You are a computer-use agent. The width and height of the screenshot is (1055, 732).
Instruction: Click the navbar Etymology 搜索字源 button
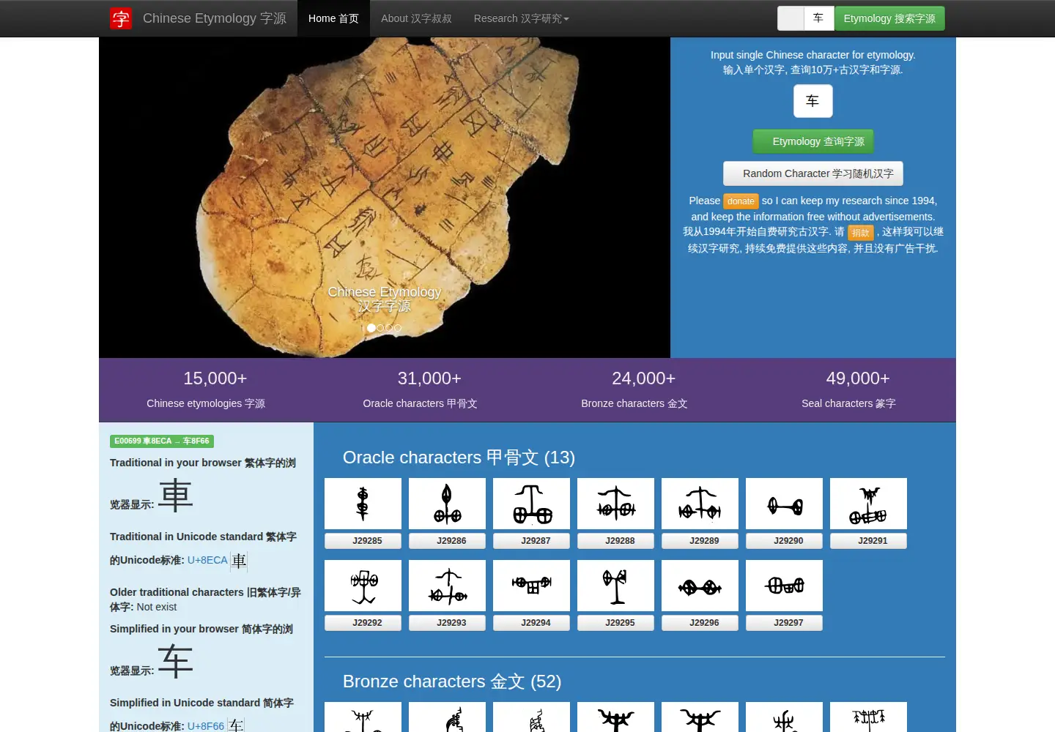click(889, 18)
